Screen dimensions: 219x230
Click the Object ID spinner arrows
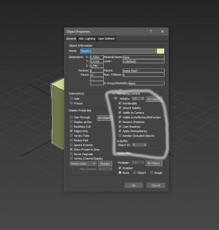(x=145, y=145)
